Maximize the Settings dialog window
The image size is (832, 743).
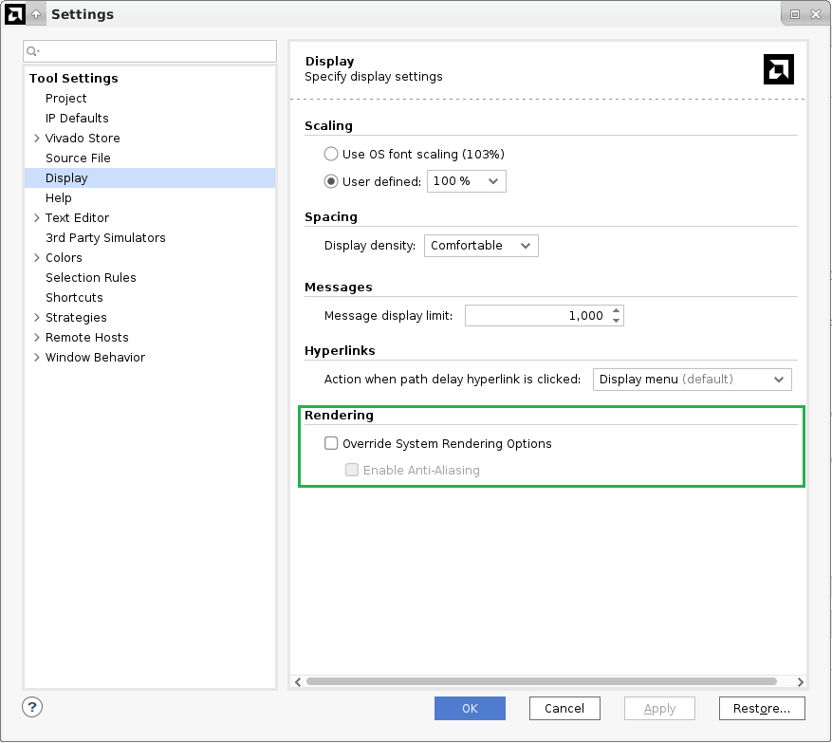(795, 14)
